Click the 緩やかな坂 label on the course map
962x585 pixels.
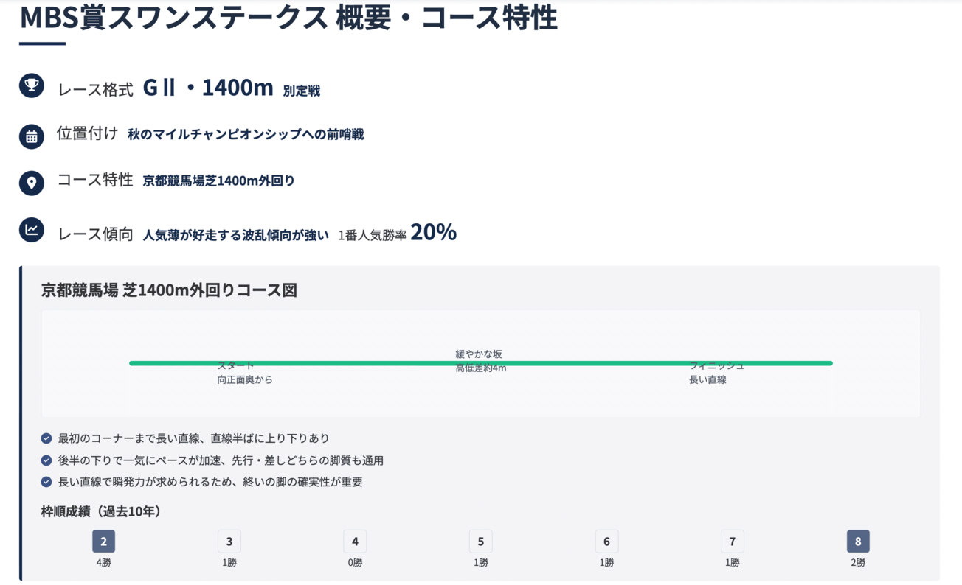click(x=479, y=354)
